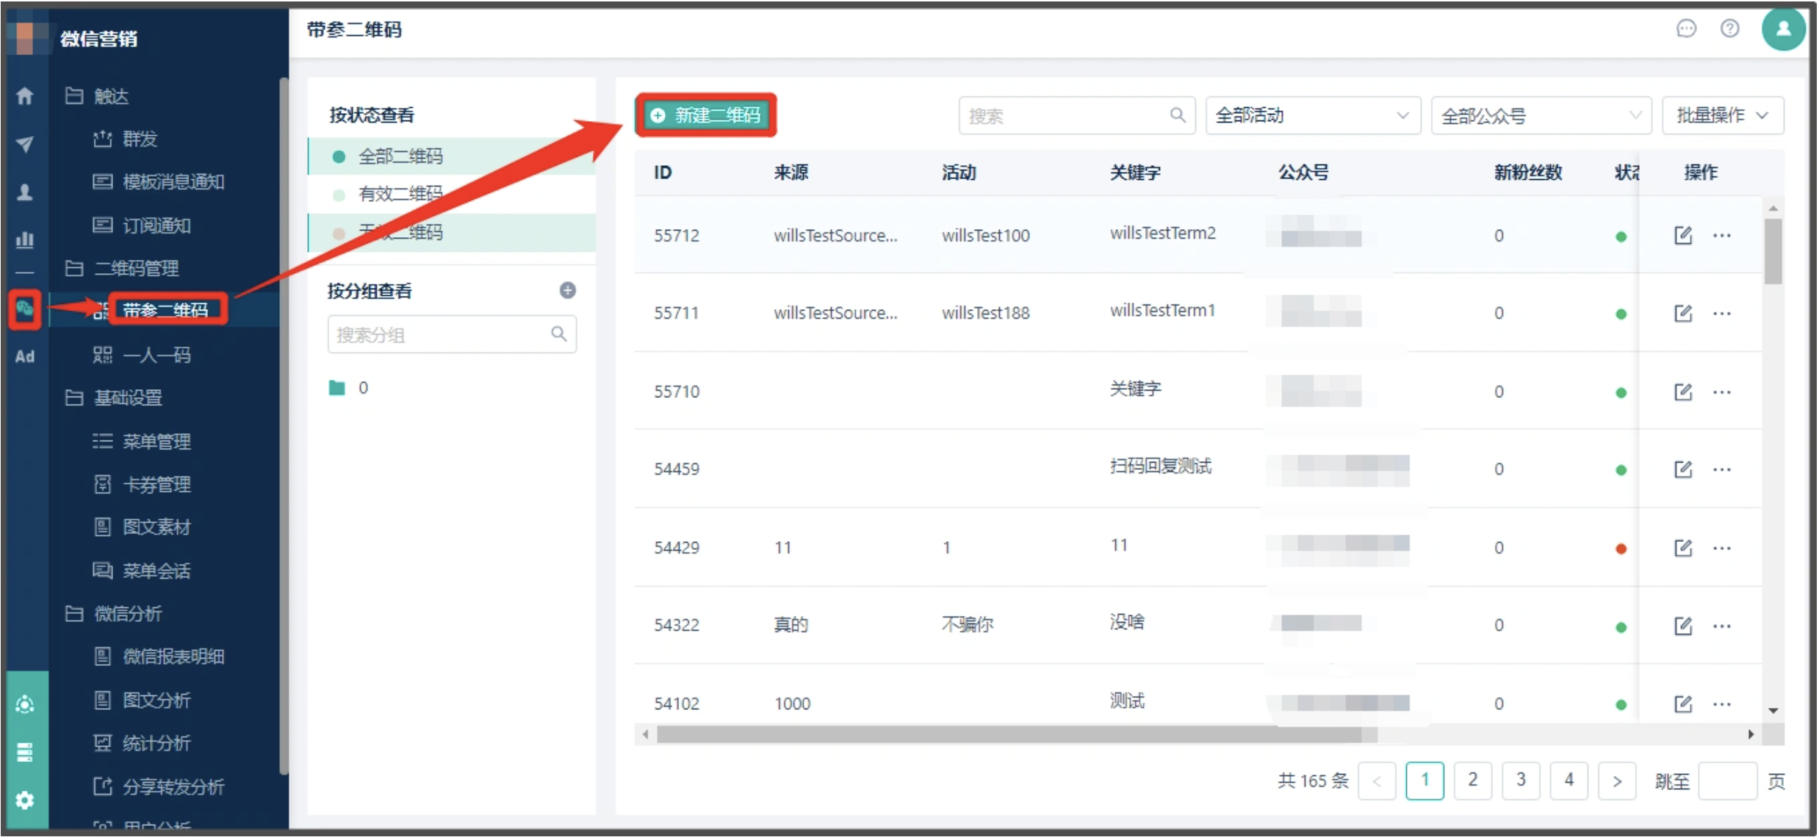Collapse the 触达 menu group
This screenshot has height=840, width=1819.
[x=97, y=96]
